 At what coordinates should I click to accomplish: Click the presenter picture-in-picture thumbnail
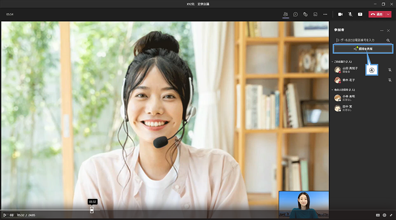(304, 205)
